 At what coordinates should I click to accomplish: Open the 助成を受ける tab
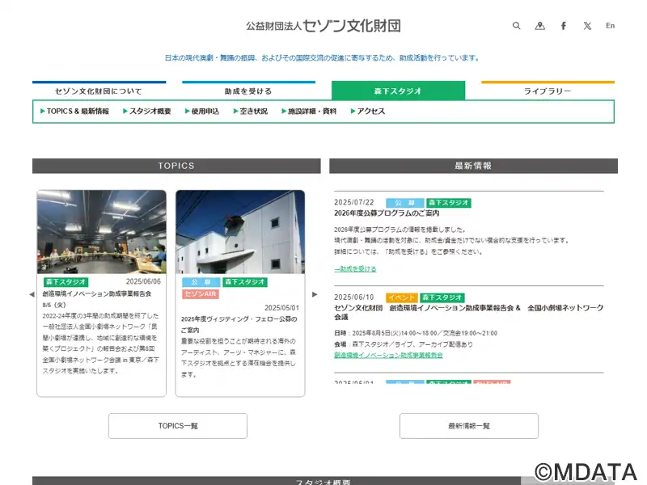click(x=248, y=91)
